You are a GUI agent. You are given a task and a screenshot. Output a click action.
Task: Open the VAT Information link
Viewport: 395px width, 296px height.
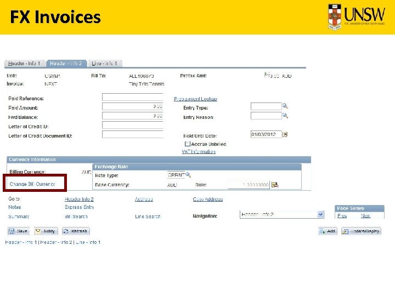[x=199, y=151]
